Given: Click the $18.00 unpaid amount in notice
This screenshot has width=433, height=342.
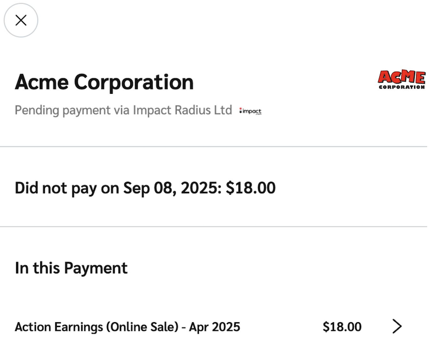Looking at the screenshot, I should tap(251, 188).
